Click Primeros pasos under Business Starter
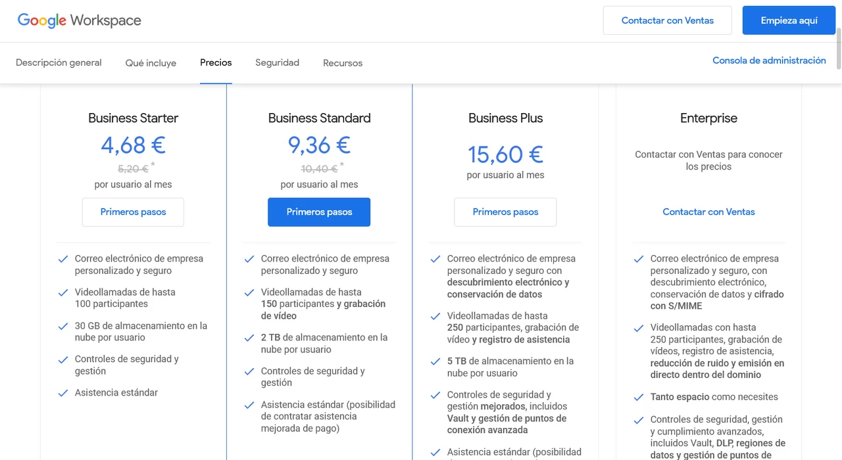The image size is (842, 460). coord(133,212)
